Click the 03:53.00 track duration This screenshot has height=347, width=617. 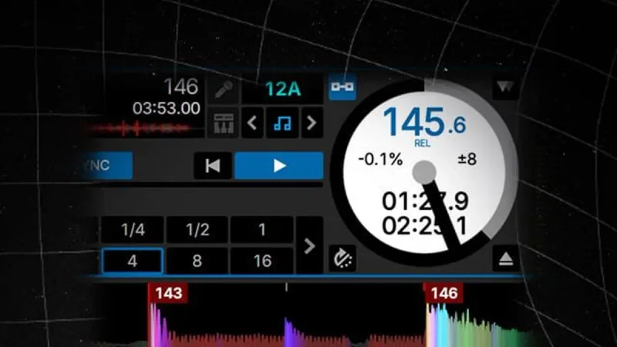[166, 108]
